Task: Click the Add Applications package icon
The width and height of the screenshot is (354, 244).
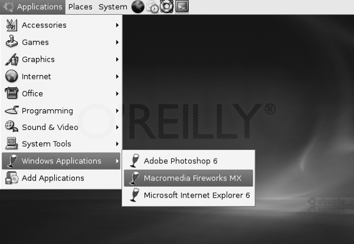Action: click(x=12, y=178)
